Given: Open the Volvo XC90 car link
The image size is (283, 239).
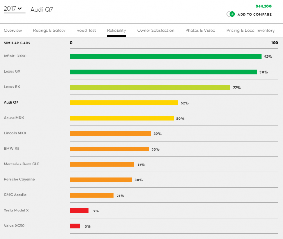Looking at the screenshot, I should click(14, 226).
